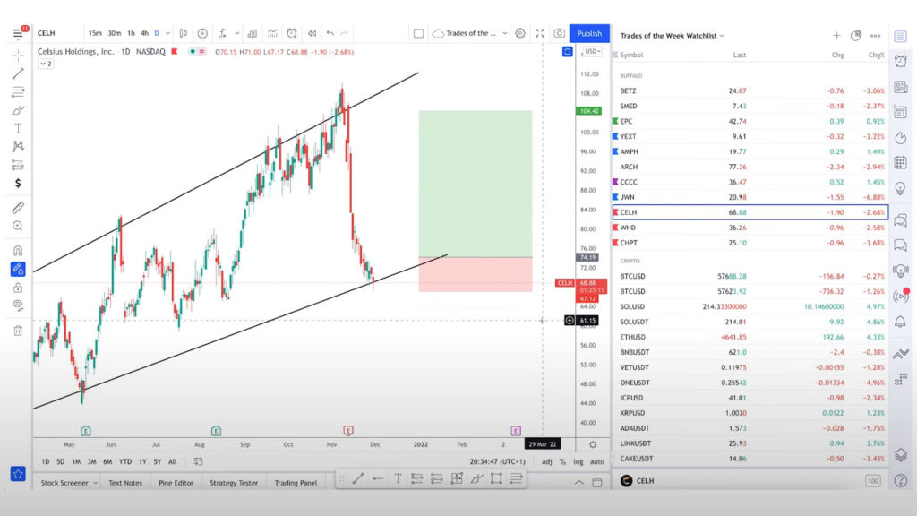
Task: Expand the timeframe interval dropdown
Action: (x=167, y=33)
